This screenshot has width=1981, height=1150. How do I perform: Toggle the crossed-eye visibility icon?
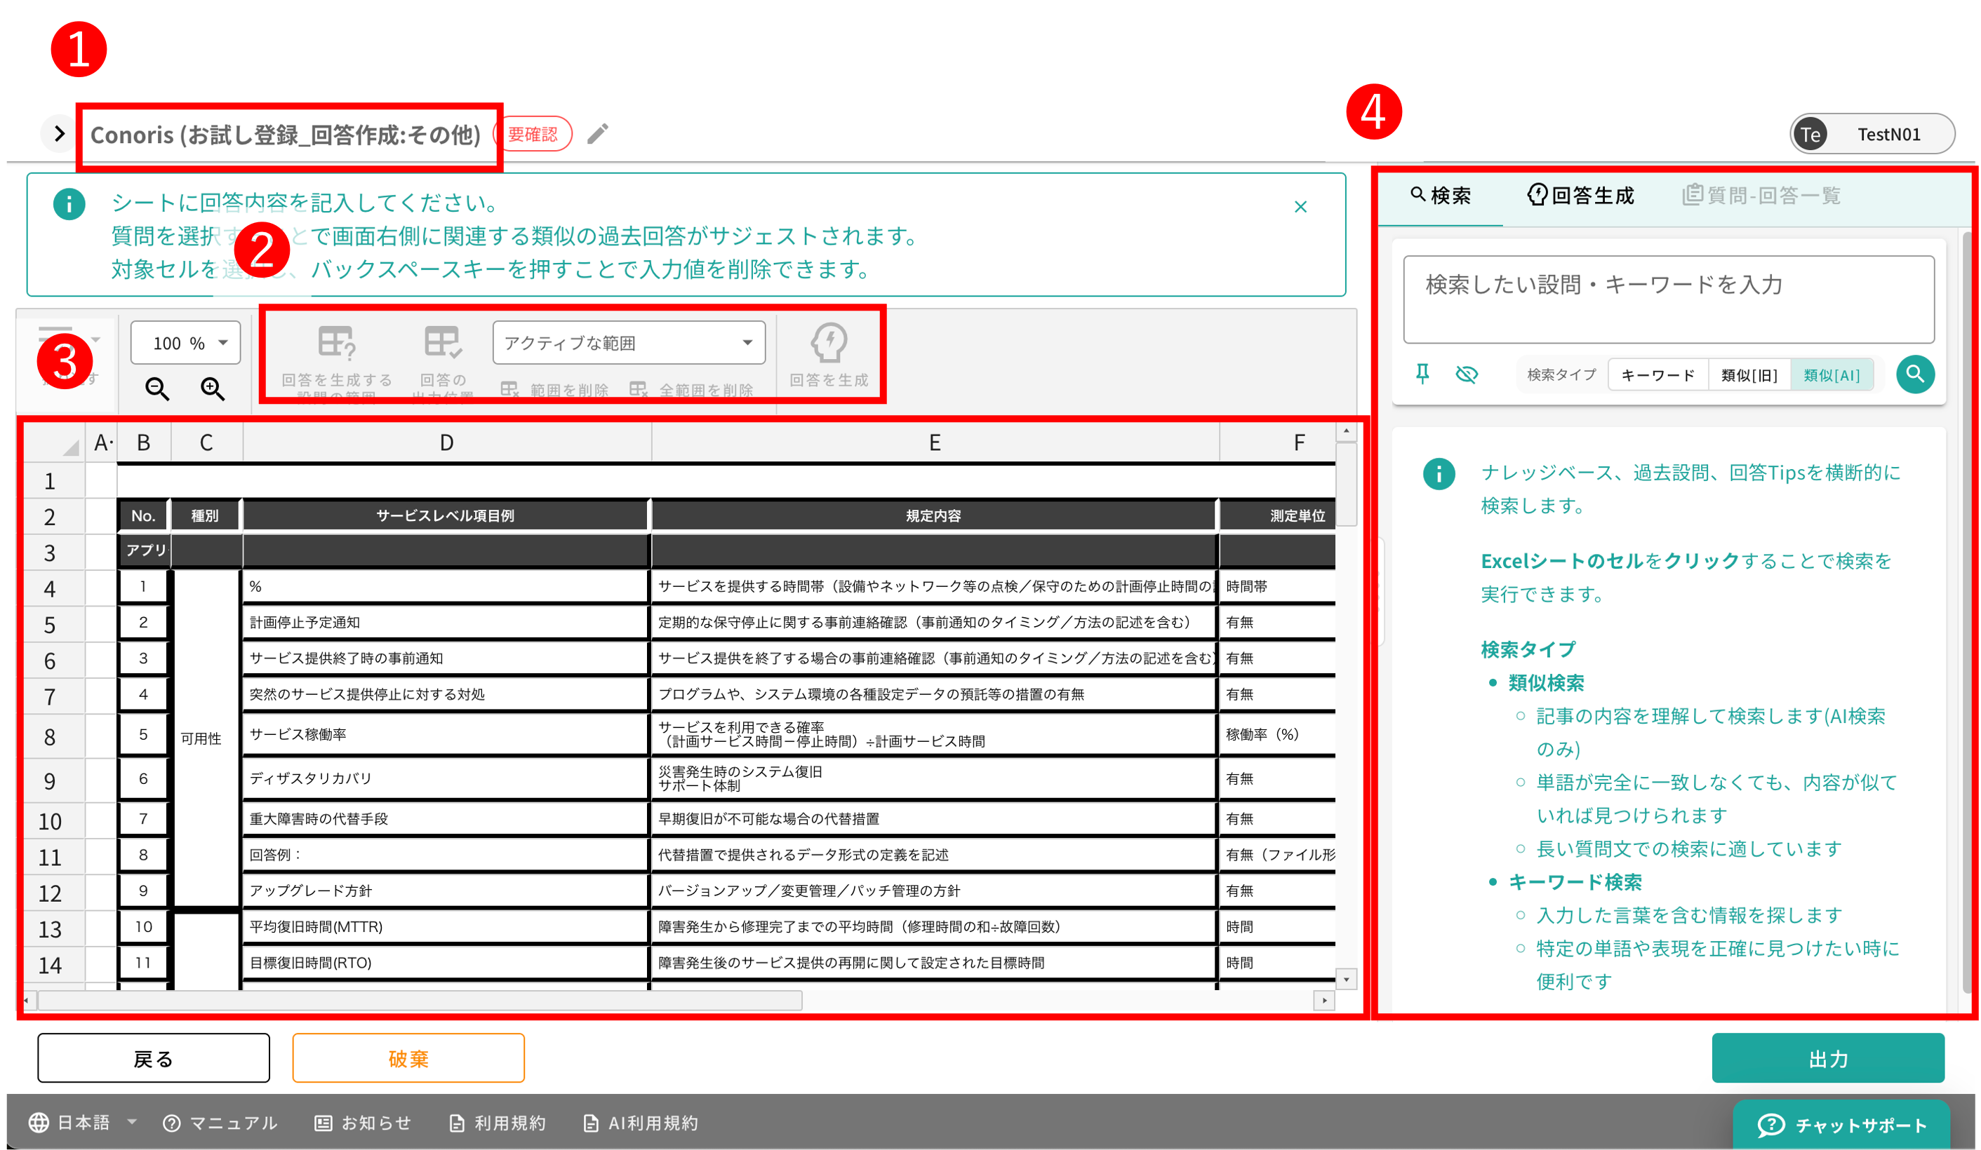(x=1466, y=374)
